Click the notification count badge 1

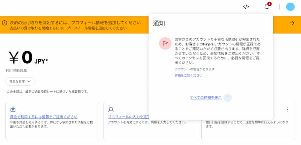coord(269,4)
